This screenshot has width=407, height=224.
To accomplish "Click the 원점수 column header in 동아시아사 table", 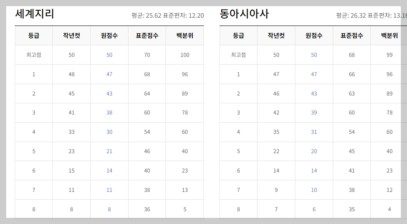I will tap(314, 35).
